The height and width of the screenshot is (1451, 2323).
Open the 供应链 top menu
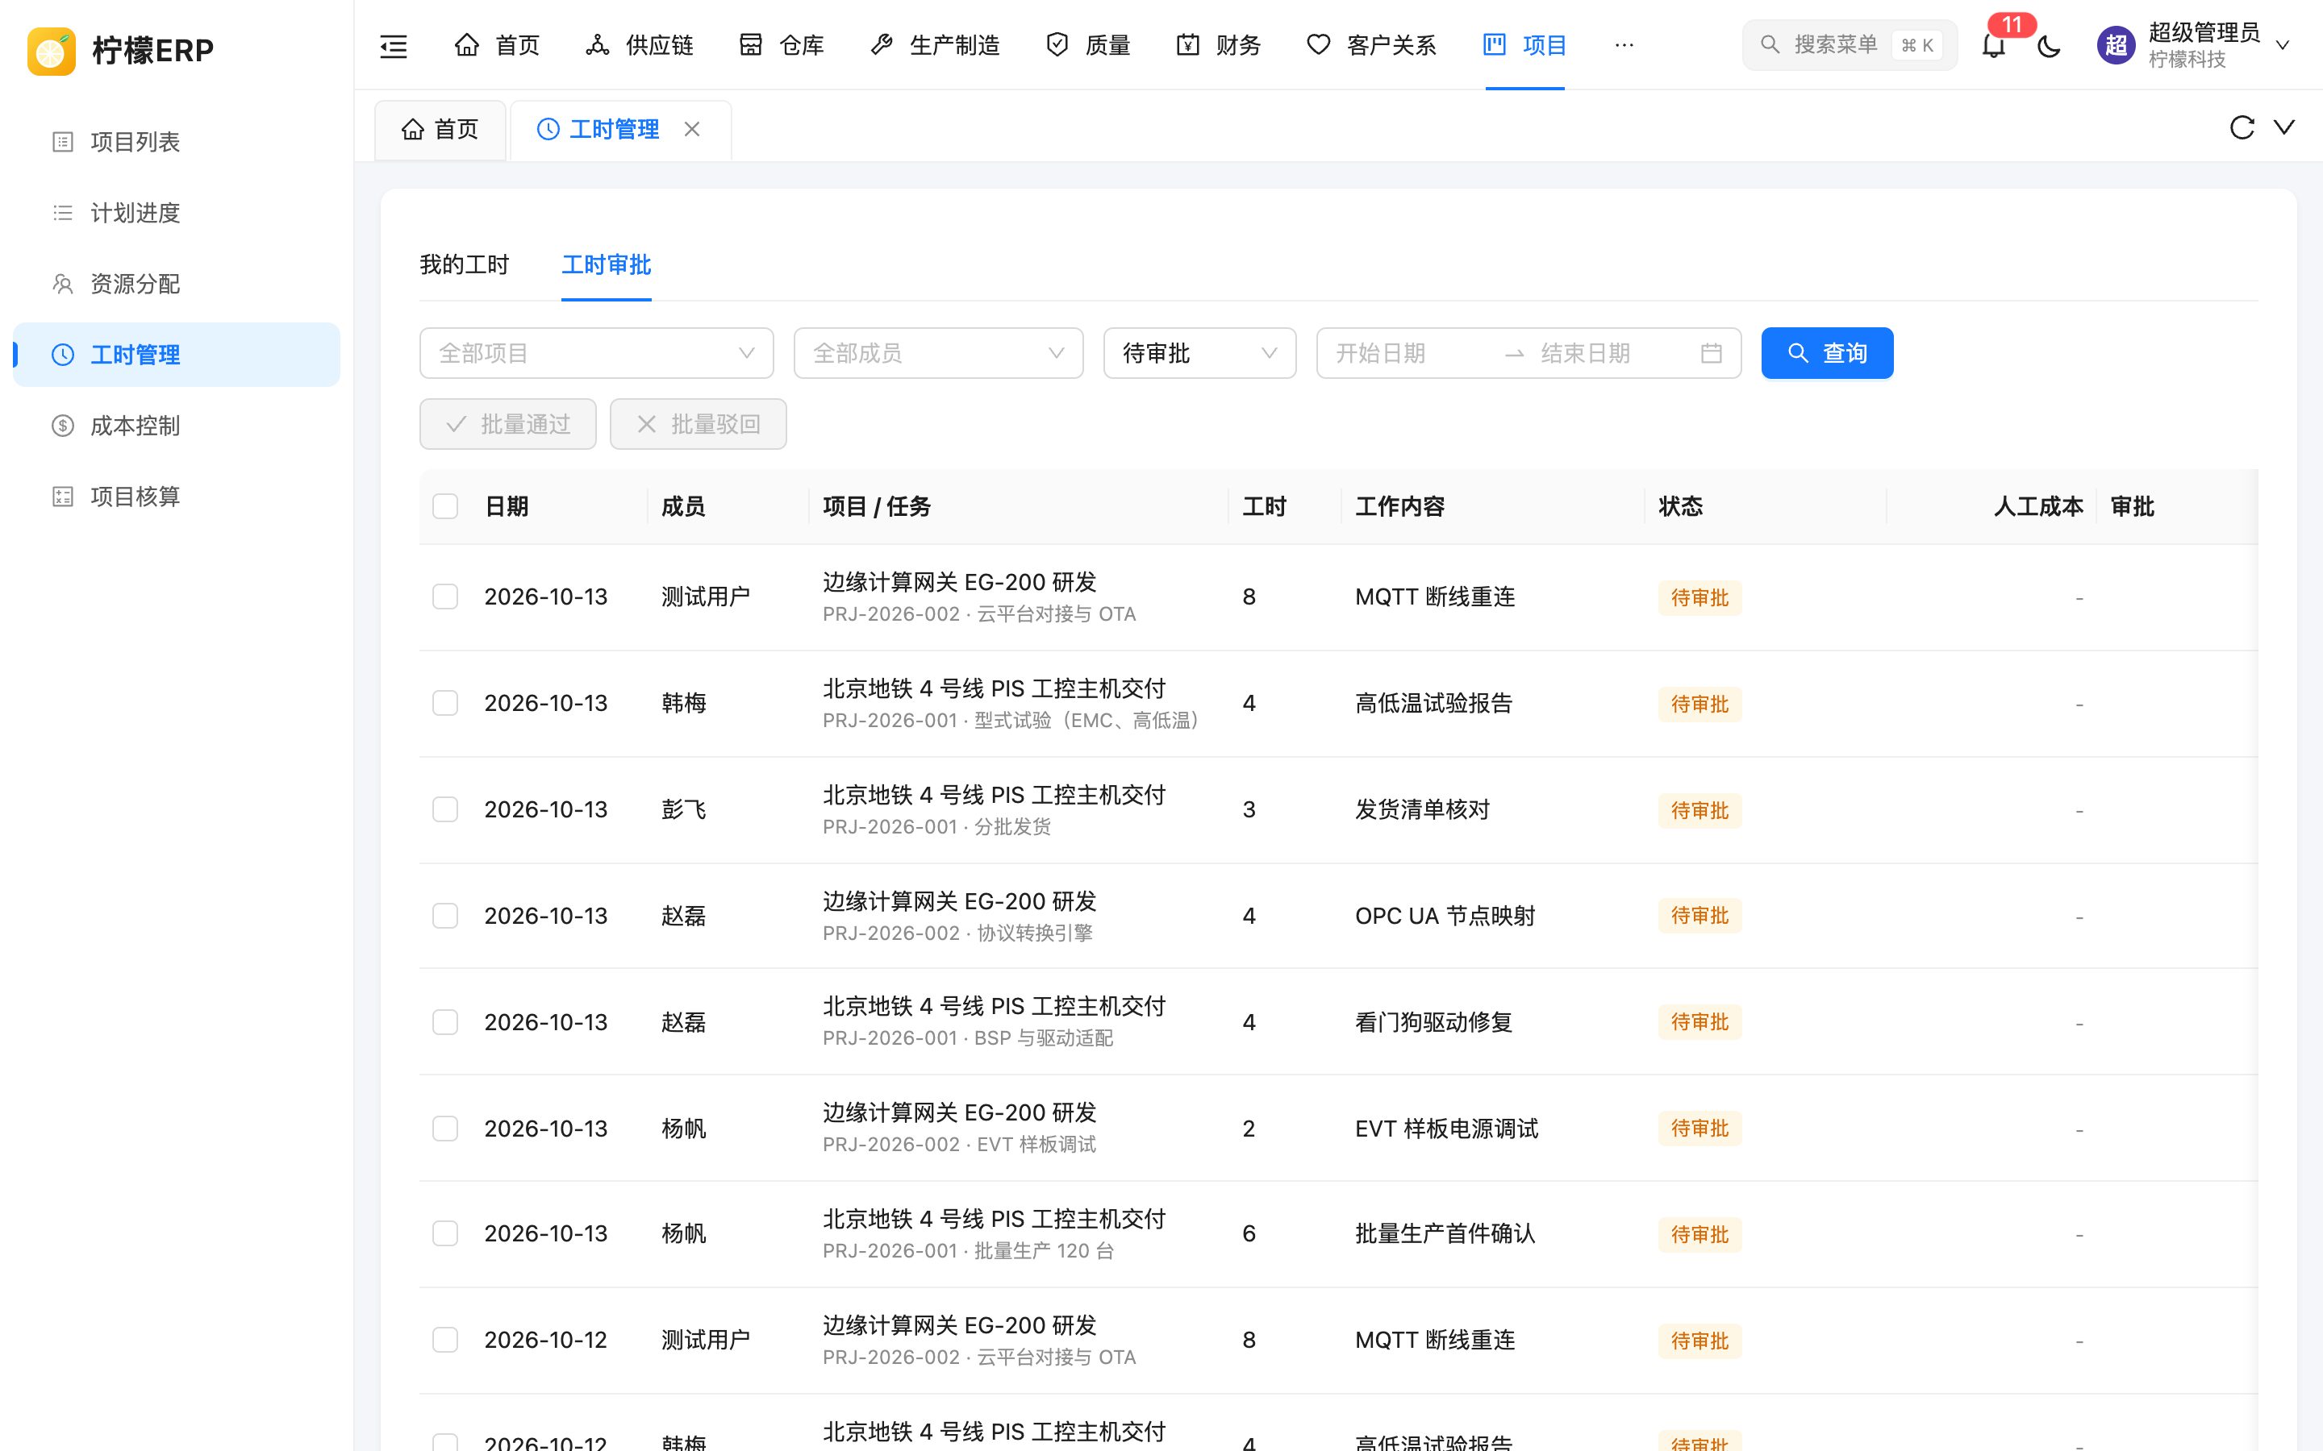pyautogui.click(x=640, y=45)
